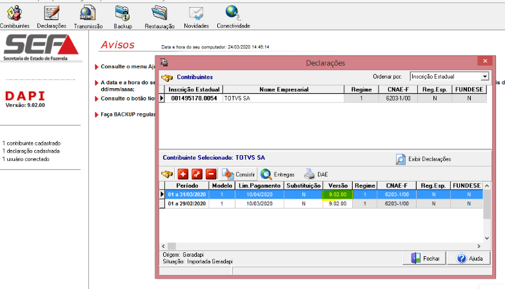Click payment limit 10/04/2020 cell
Image resolution: width=505 pixels, height=289 pixels.
point(259,194)
